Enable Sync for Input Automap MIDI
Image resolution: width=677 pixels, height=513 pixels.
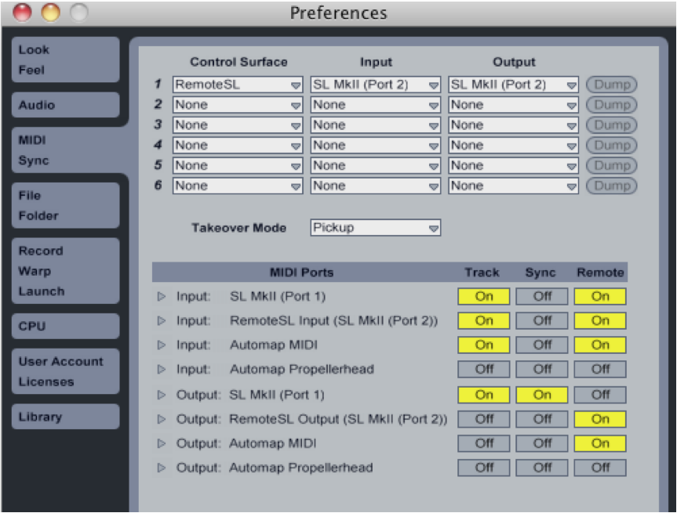click(542, 345)
